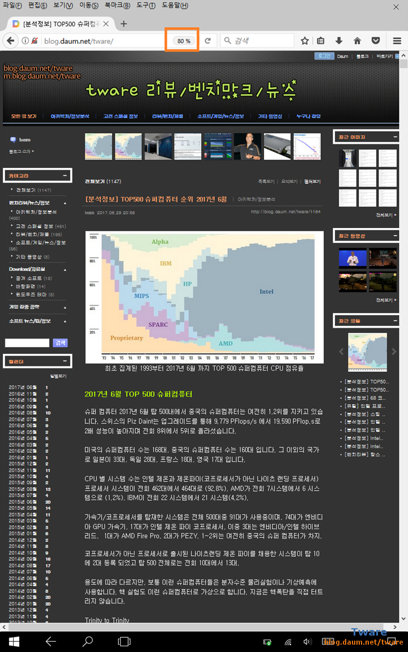408x652 pixels.
Task: Open the hamburger menu of the browser
Action: (397, 41)
